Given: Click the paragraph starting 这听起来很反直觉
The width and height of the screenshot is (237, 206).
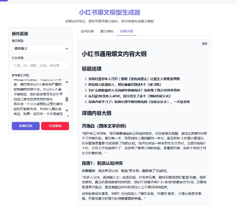Looking at the screenshot, I should pyautogui.click(x=142, y=196).
